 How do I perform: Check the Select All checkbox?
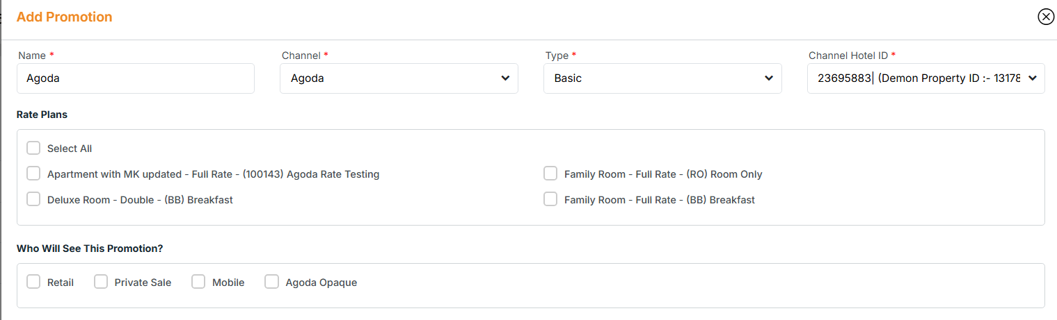tap(33, 148)
